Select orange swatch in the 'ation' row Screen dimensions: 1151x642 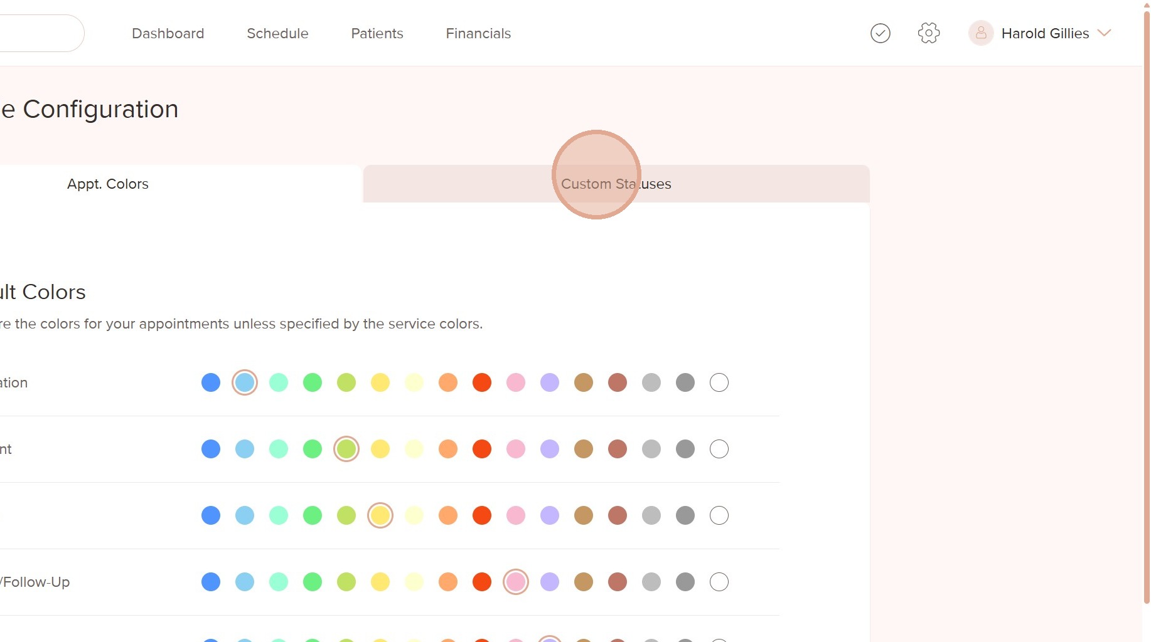pyautogui.click(x=448, y=382)
